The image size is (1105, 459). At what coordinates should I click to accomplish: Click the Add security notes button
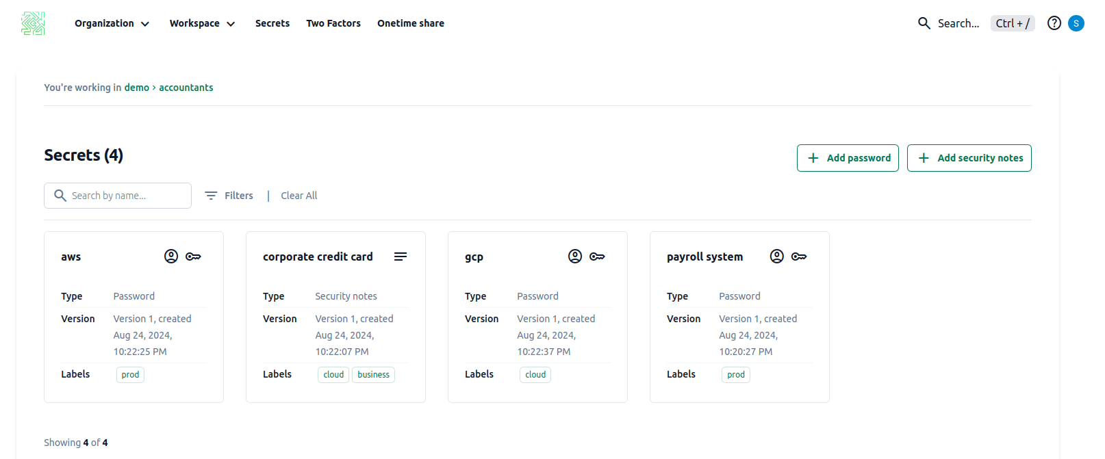tap(969, 158)
